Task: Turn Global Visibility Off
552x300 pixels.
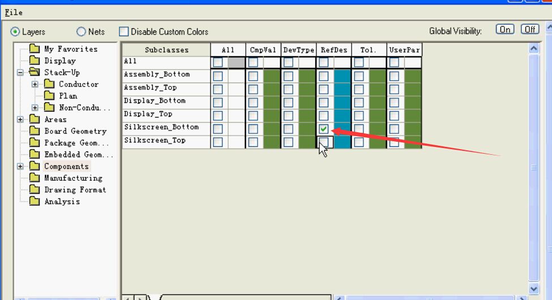Action: tap(530, 29)
